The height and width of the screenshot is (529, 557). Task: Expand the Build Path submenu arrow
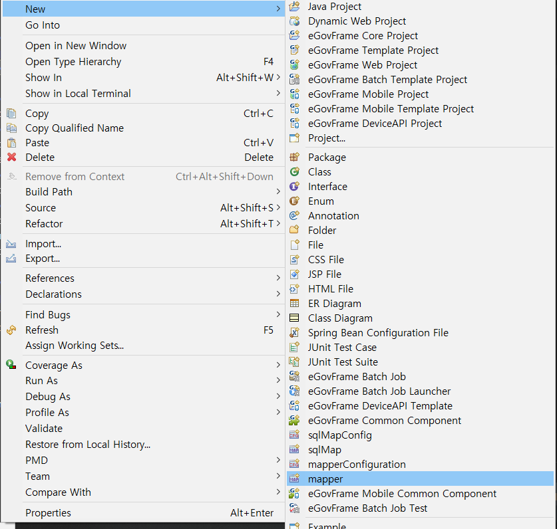pos(278,191)
